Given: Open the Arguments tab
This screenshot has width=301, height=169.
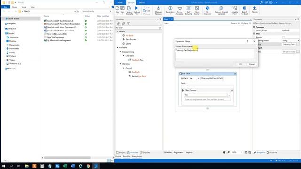Looking at the screenshot, I should click(179, 152).
